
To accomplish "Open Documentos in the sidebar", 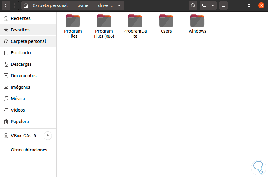I will [28, 76].
